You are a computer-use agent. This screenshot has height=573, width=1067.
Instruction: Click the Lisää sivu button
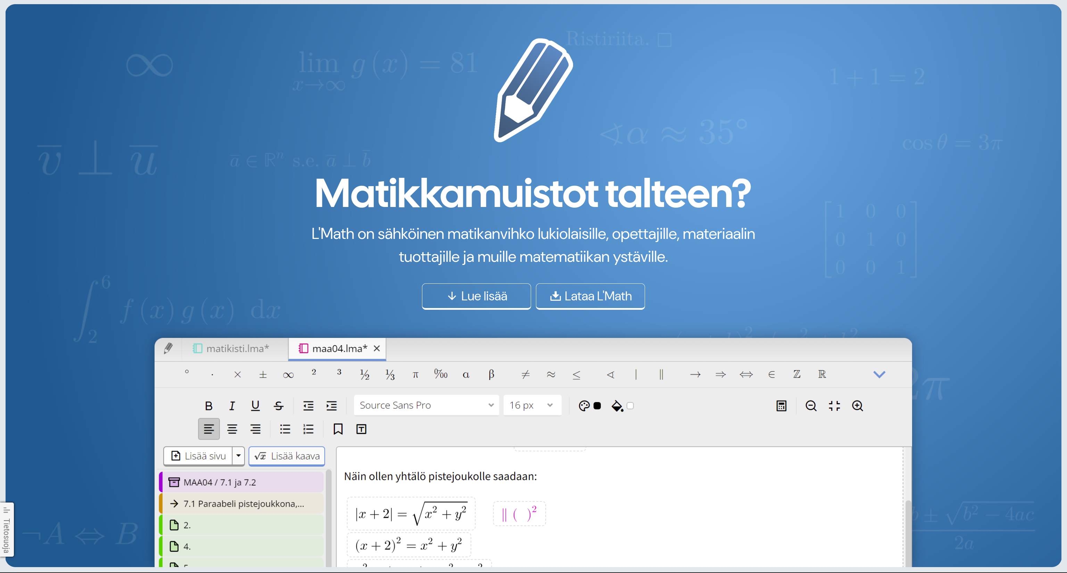(198, 456)
